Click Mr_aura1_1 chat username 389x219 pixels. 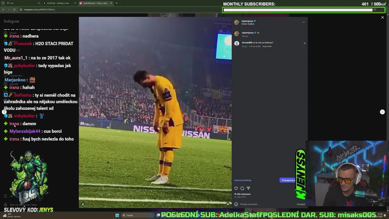[16, 58]
